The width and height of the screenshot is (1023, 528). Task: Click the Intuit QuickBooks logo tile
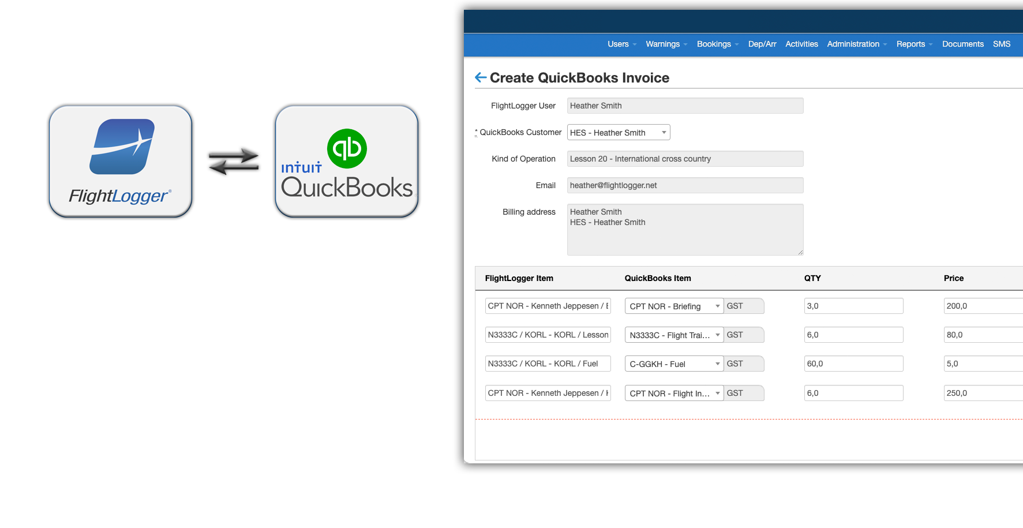tap(347, 161)
